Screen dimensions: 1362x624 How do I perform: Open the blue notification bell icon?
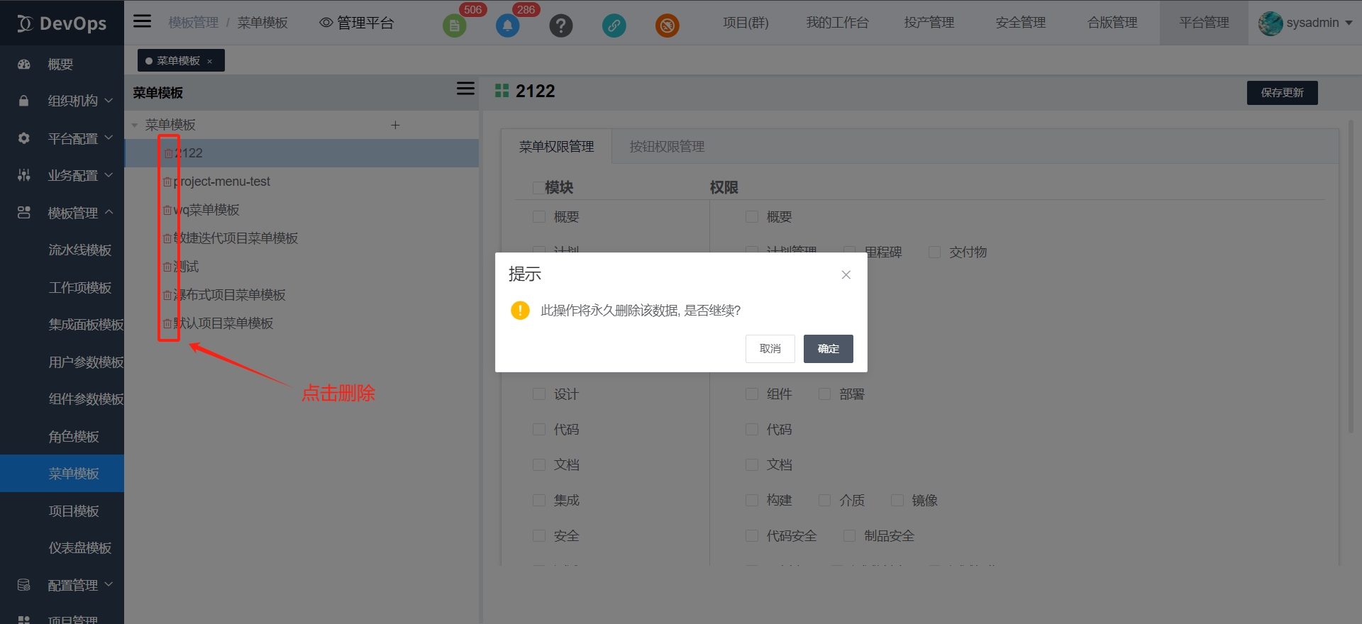[x=507, y=26]
